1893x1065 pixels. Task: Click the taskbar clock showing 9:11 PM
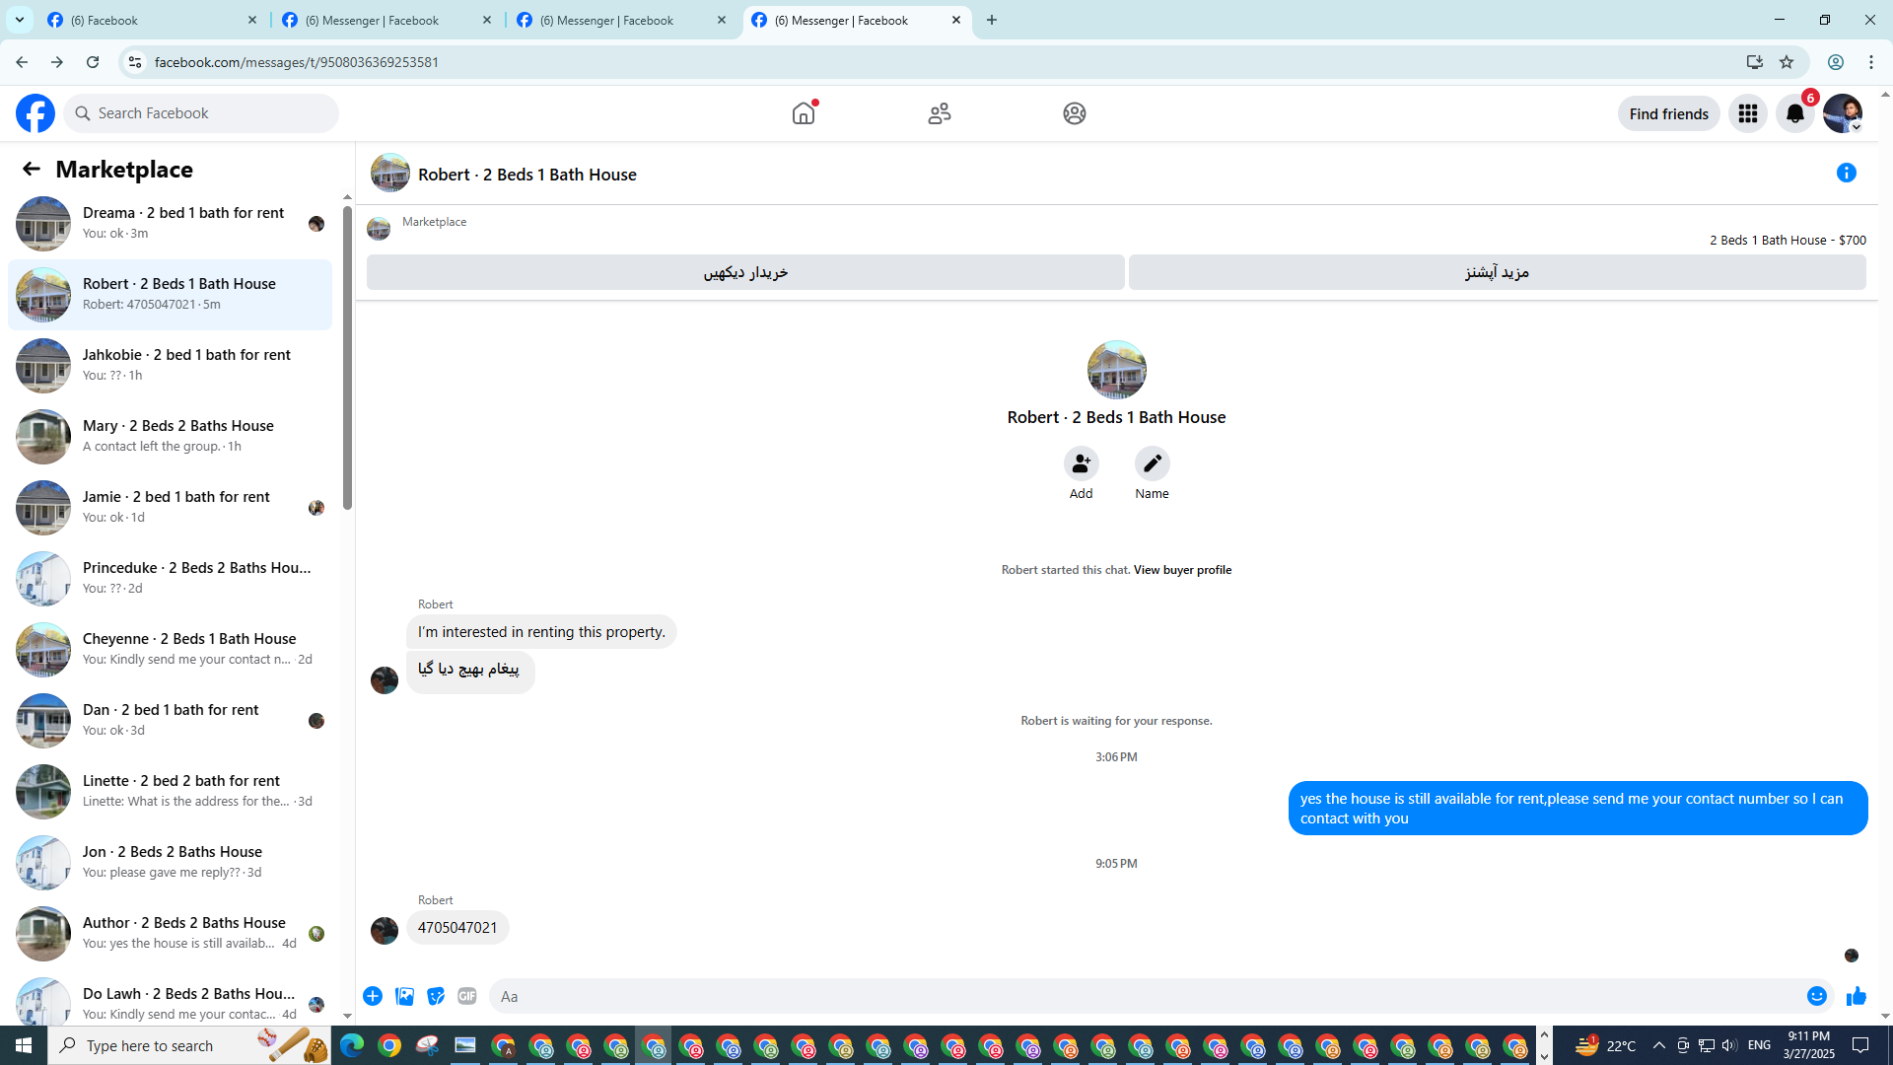(x=1808, y=1045)
